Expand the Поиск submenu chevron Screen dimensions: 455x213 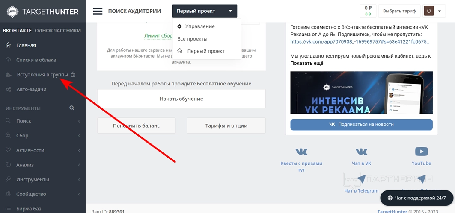click(x=79, y=121)
